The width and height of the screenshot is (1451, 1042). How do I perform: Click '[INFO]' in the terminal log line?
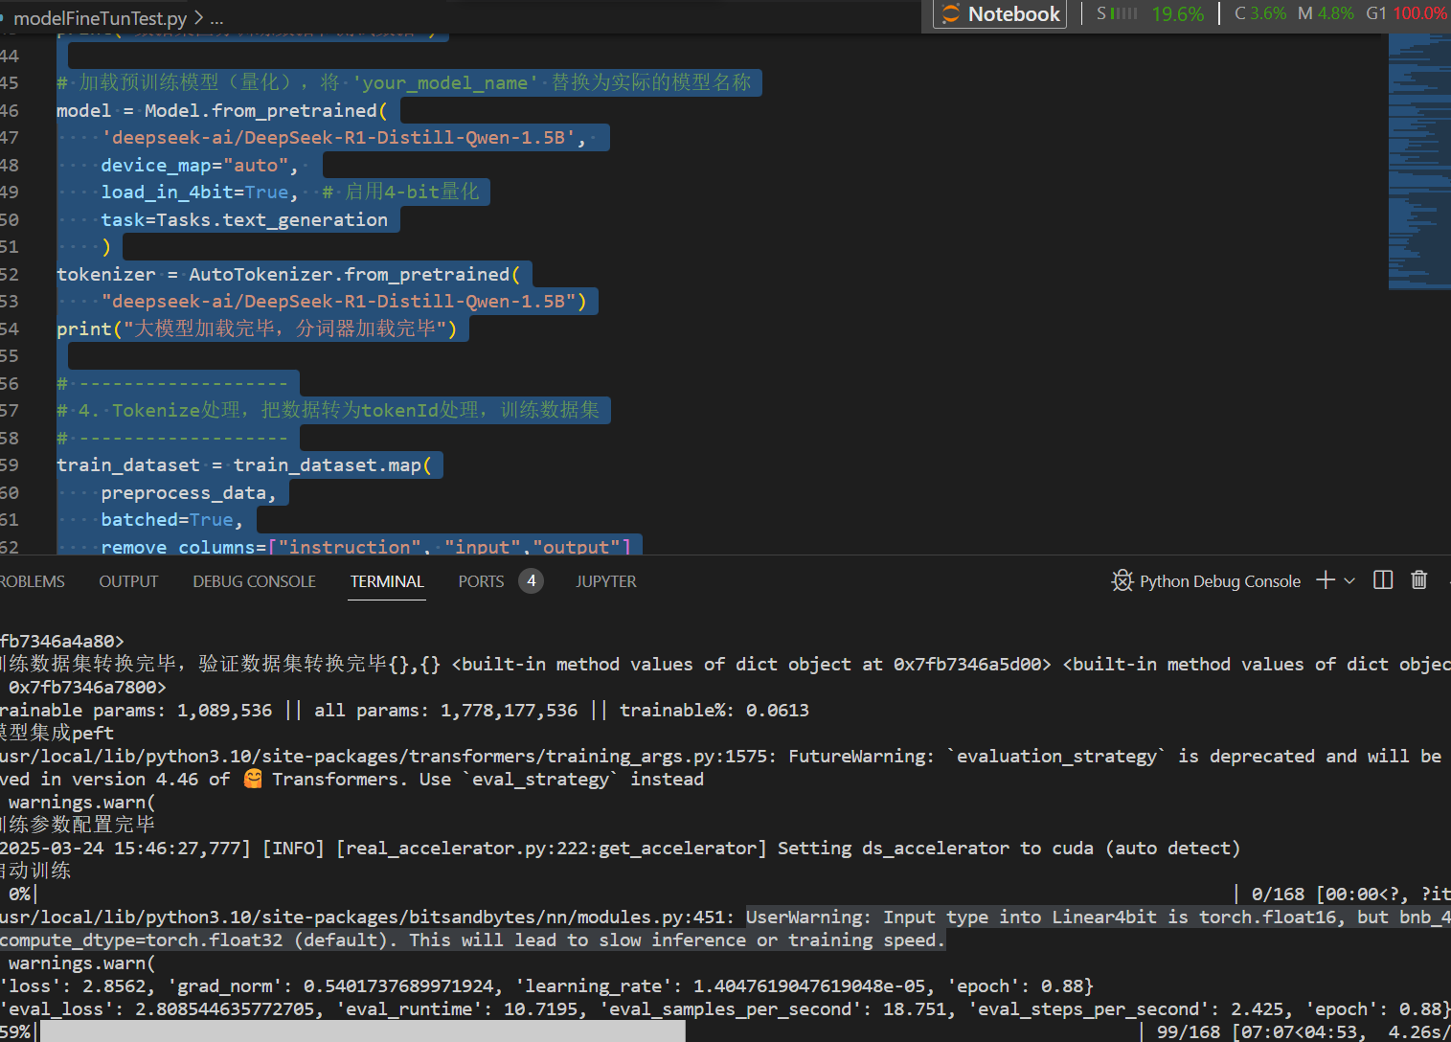coord(293,848)
